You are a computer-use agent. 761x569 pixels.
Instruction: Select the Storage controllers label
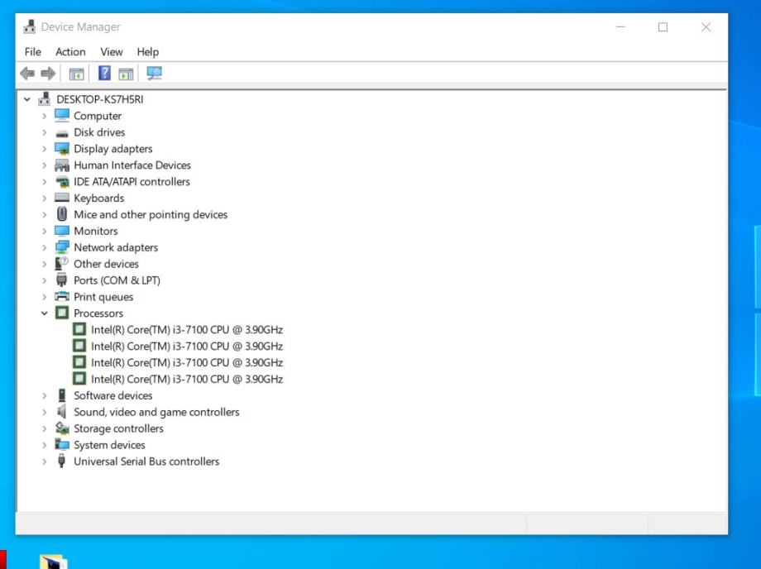118,428
